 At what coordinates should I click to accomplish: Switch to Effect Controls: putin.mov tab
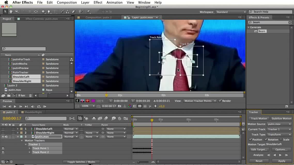(42, 19)
